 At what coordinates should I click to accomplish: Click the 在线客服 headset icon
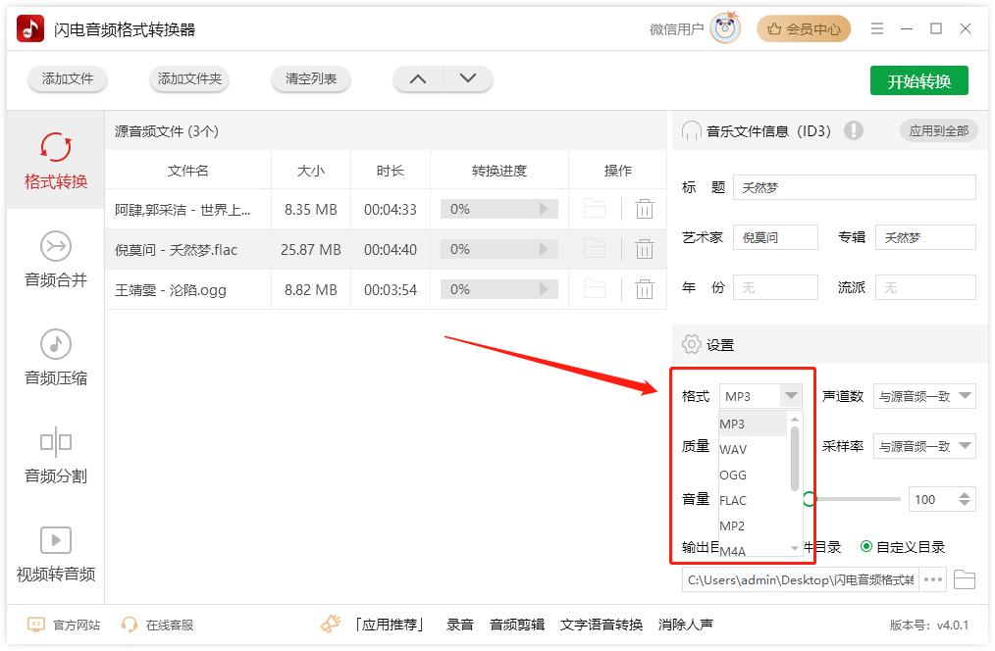[x=129, y=624]
